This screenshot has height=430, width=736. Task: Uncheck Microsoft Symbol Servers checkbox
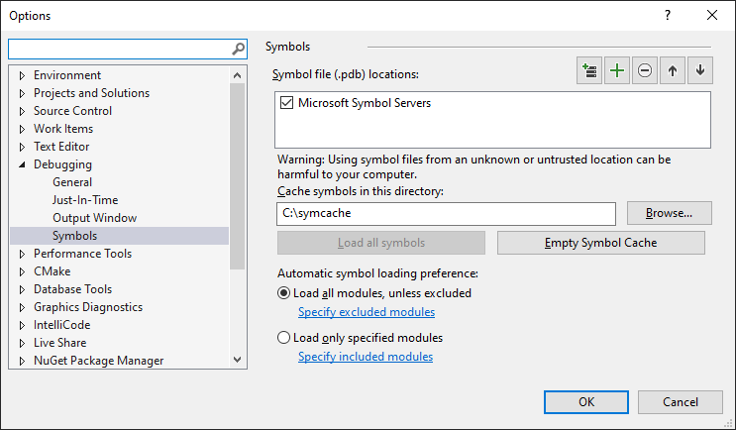coord(287,103)
